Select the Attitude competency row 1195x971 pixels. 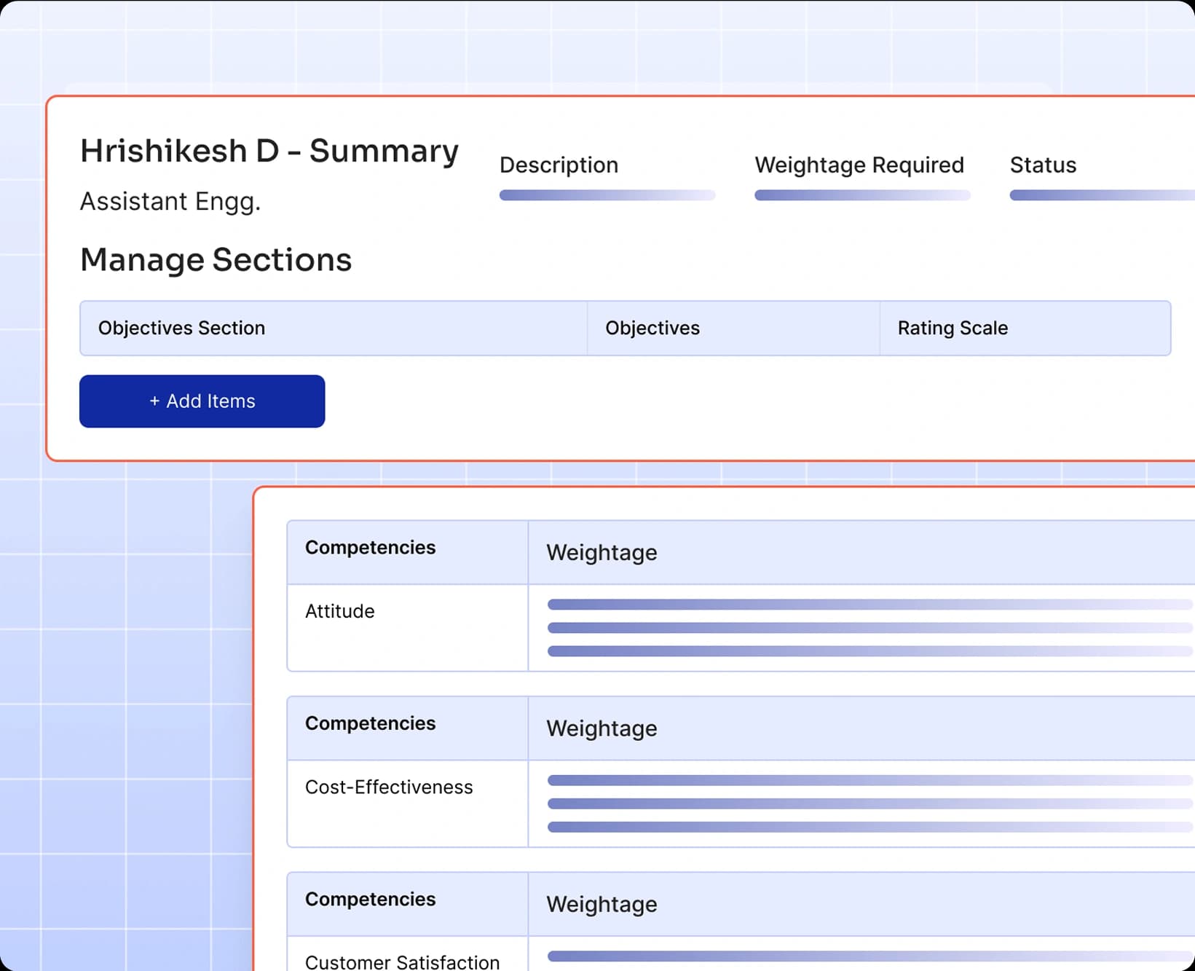point(339,611)
